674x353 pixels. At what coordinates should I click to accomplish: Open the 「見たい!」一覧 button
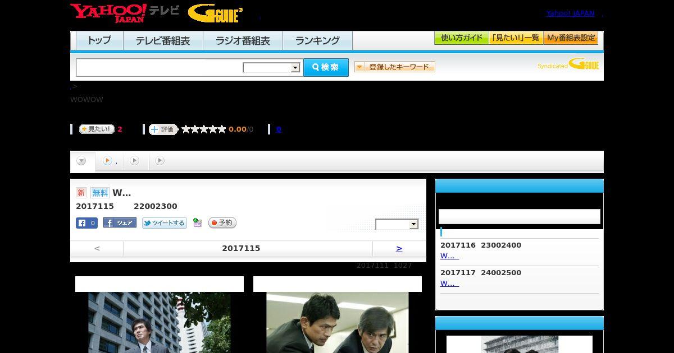516,38
